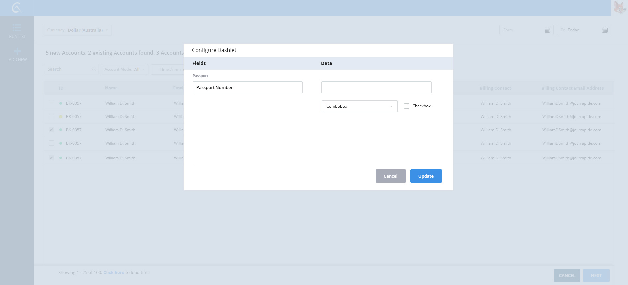628x285 pixels.
Task: Click the Passport Number input field
Action: tap(248, 87)
